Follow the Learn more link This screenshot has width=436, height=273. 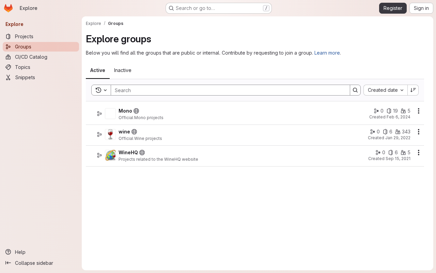tap(327, 53)
